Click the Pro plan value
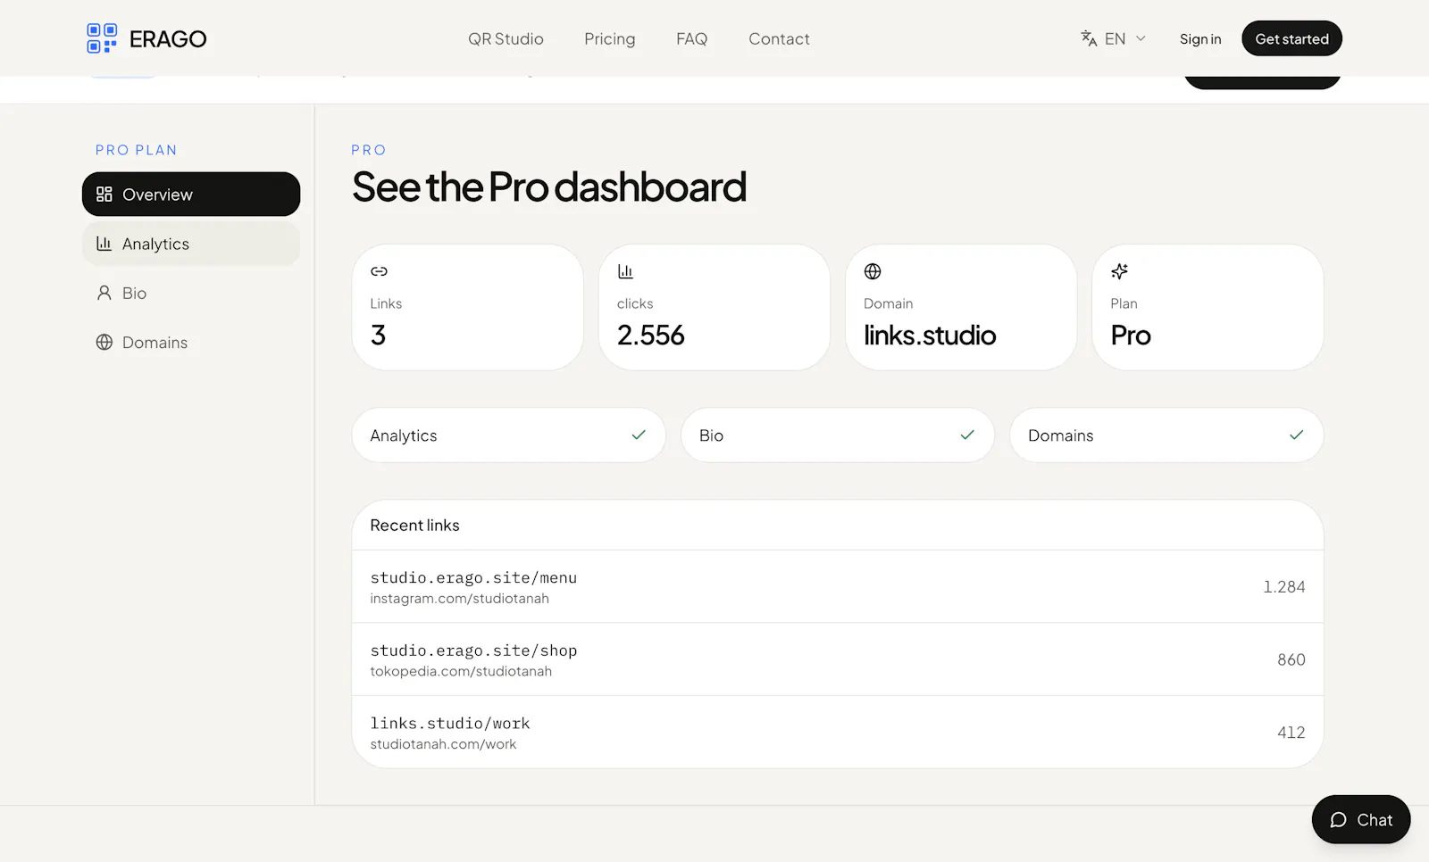The width and height of the screenshot is (1429, 862). click(x=1131, y=336)
